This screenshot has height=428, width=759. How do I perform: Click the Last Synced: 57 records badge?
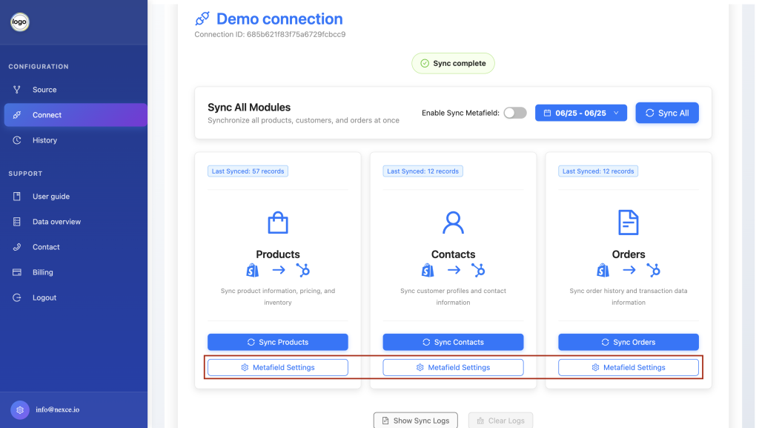pyautogui.click(x=248, y=171)
